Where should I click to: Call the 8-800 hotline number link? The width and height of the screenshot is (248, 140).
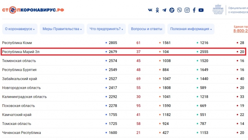(x=241, y=31)
